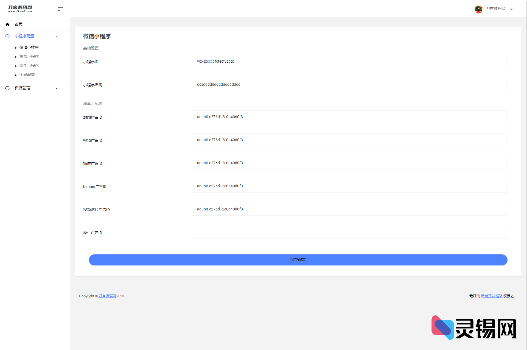Viewport: 527px width, 350px height.
Task: Open 微信小程序 in the sidebar
Action: (x=29, y=48)
